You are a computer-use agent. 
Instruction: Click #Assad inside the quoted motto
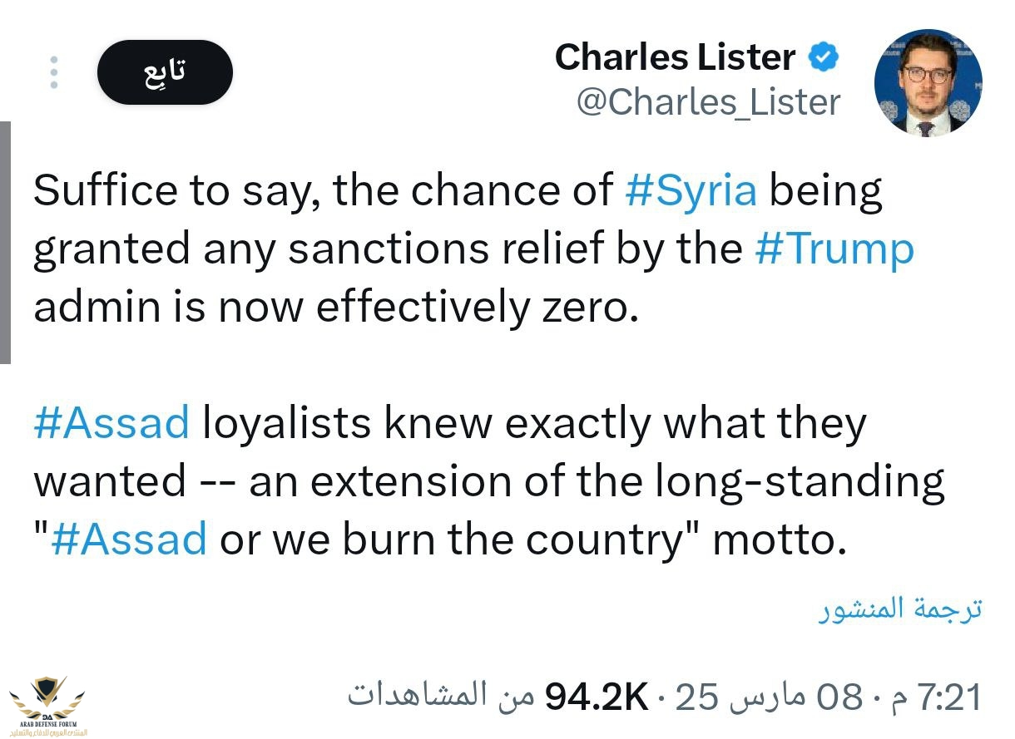click(x=129, y=539)
